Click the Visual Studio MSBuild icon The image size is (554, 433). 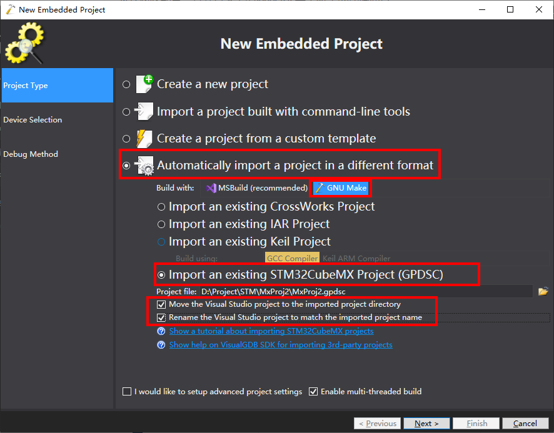pos(212,187)
